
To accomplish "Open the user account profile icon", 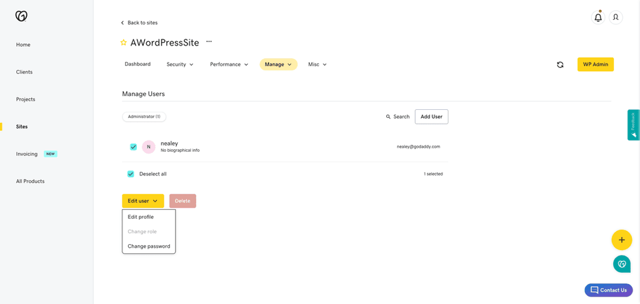I will point(616,17).
